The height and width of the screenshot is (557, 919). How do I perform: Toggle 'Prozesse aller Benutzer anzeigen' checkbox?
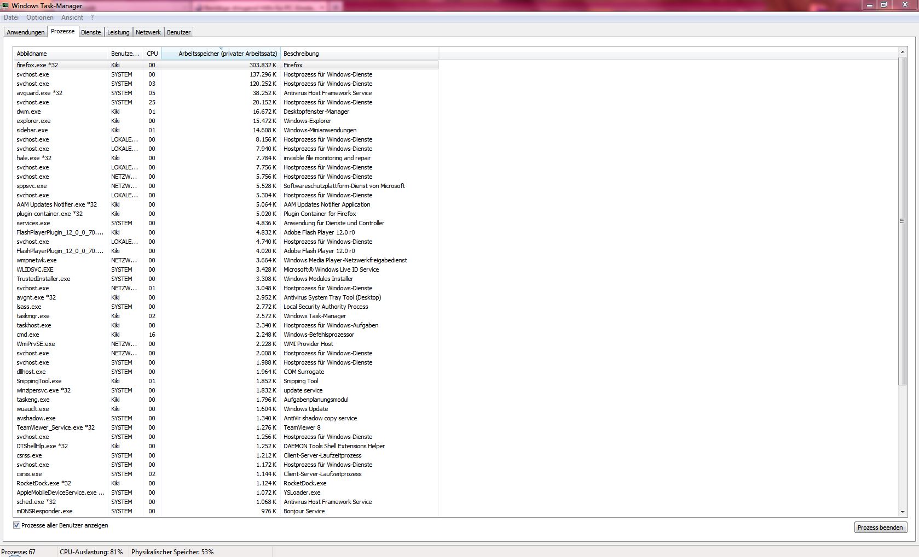pos(16,525)
